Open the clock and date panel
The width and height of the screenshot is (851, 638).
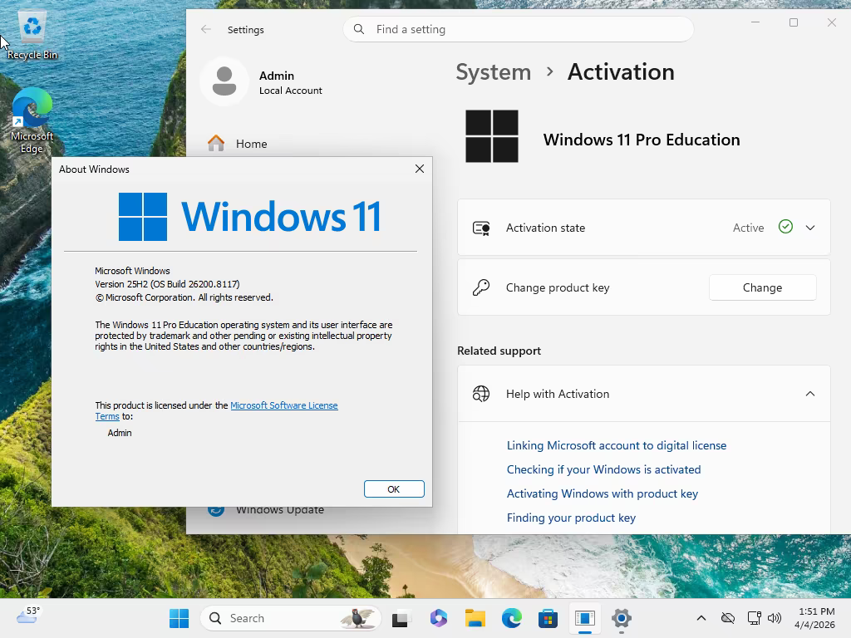814,618
